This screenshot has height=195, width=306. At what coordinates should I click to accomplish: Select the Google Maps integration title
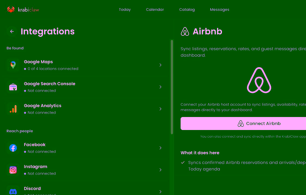[38, 62]
